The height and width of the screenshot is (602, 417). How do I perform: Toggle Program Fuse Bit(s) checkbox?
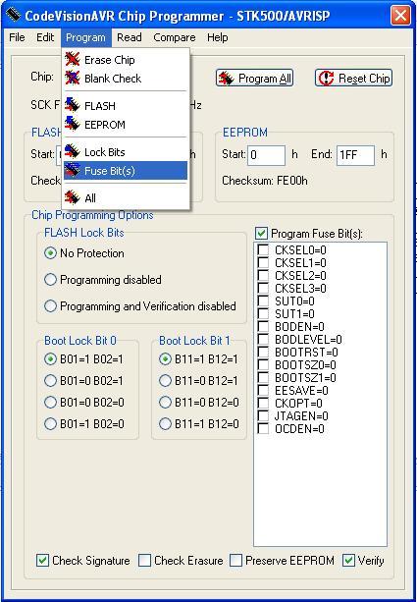(261, 233)
